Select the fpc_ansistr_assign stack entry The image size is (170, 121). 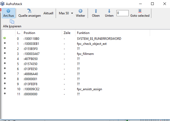pyautogui.click(x=89, y=89)
